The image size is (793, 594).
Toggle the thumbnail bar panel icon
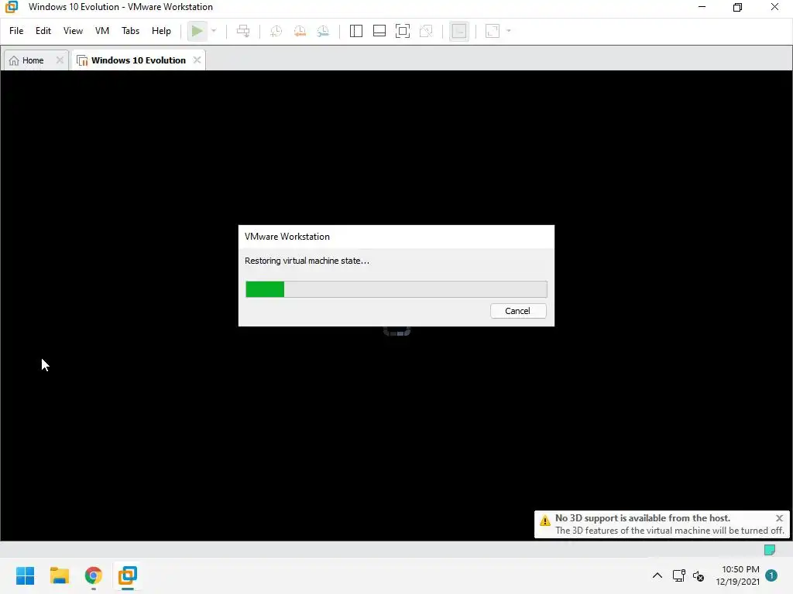(x=379, y=31)
